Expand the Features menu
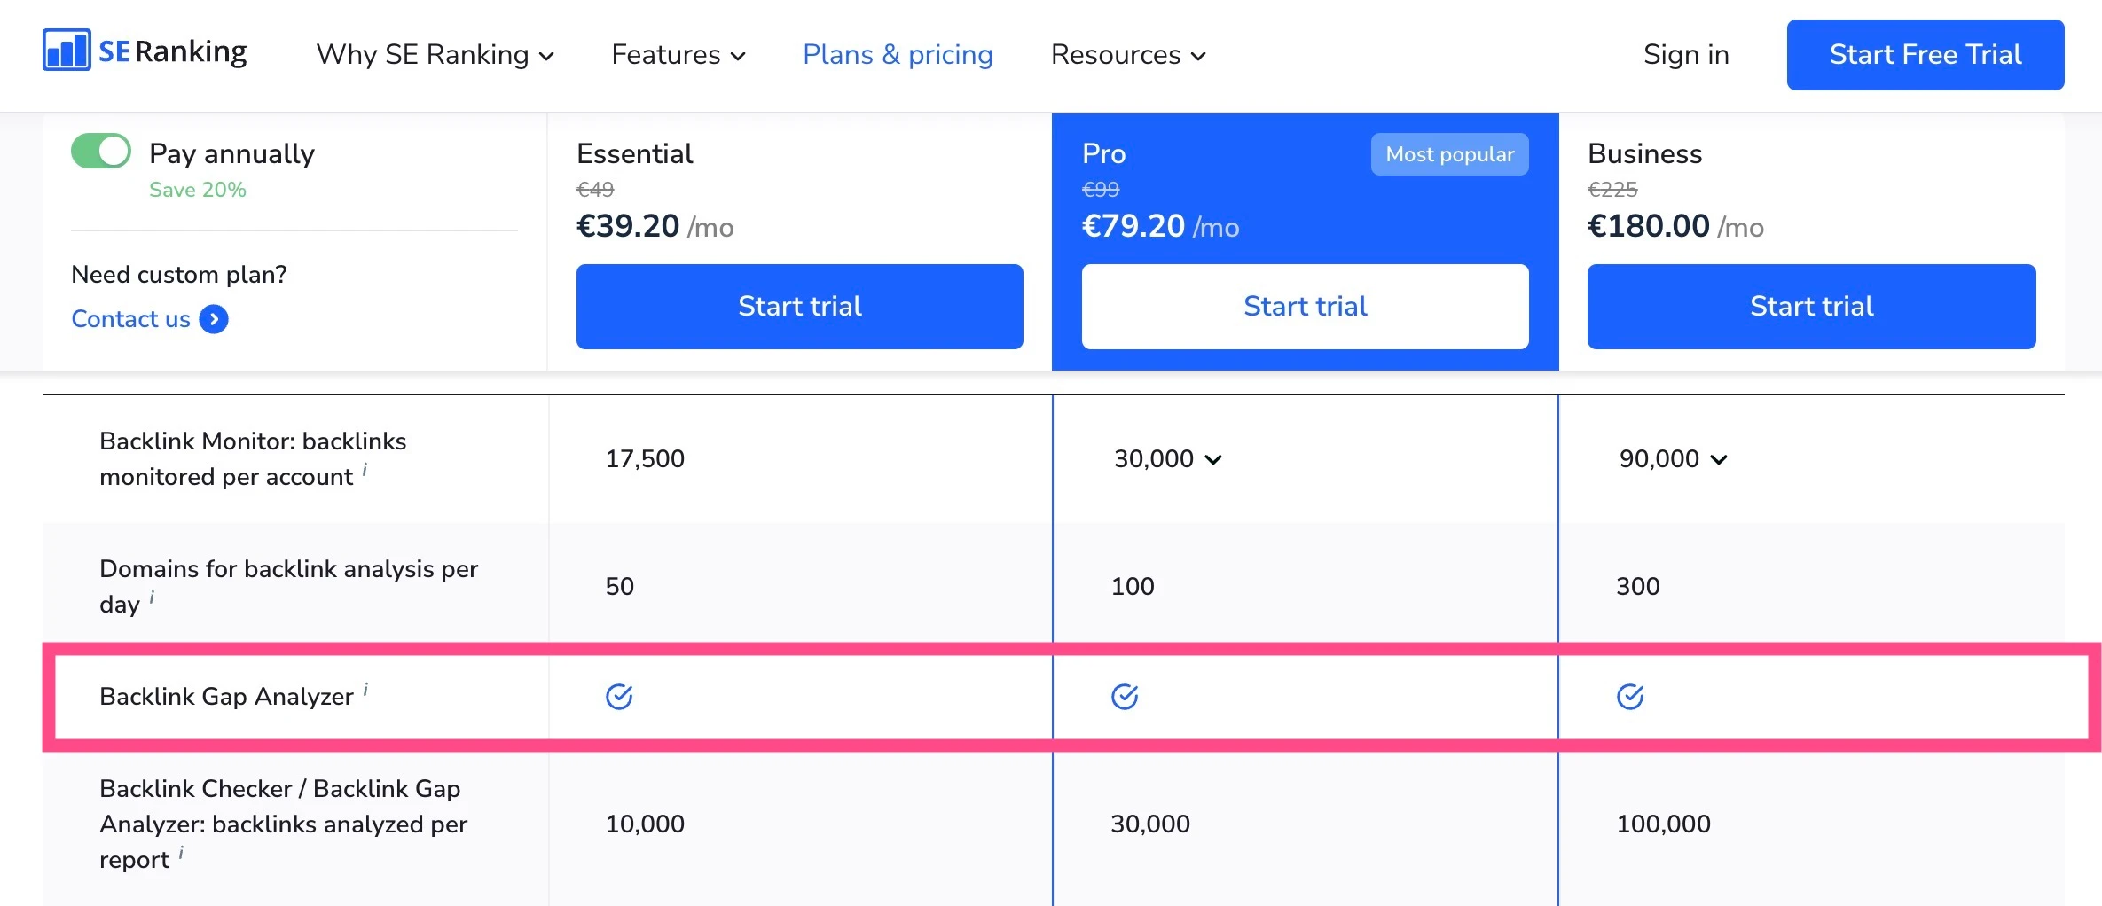The image size is (2102, 906). coord(678,55)
